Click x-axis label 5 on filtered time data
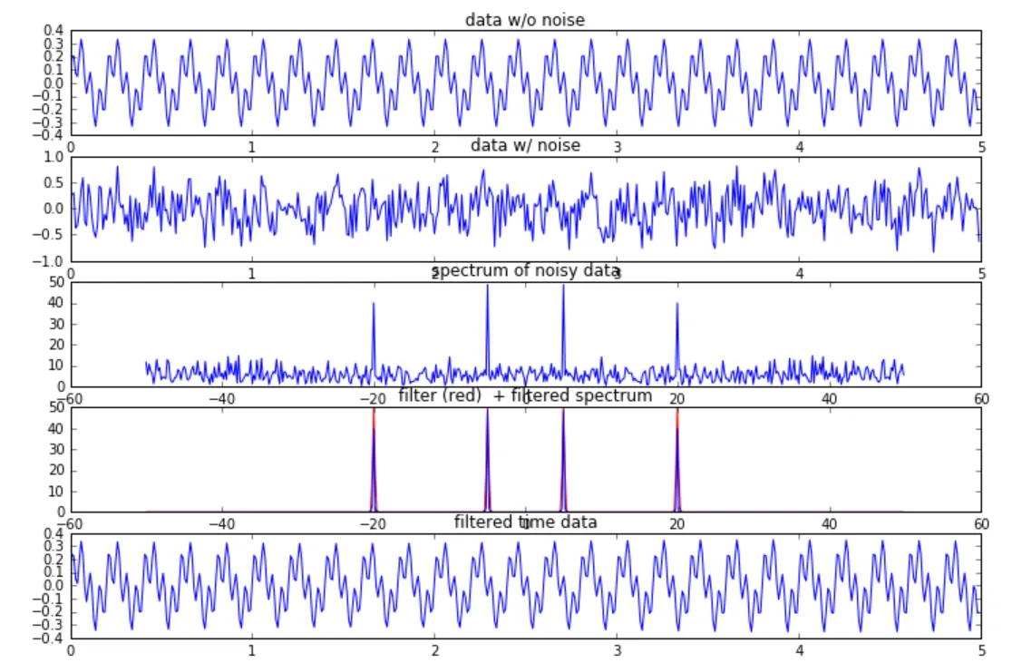 [x=981, y=650]
